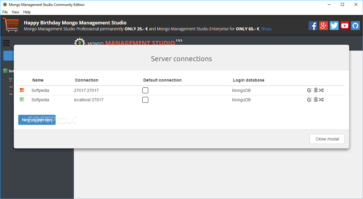Click the Server connections dialog title
Screen dimensions: 363x199
coord(181,59)
